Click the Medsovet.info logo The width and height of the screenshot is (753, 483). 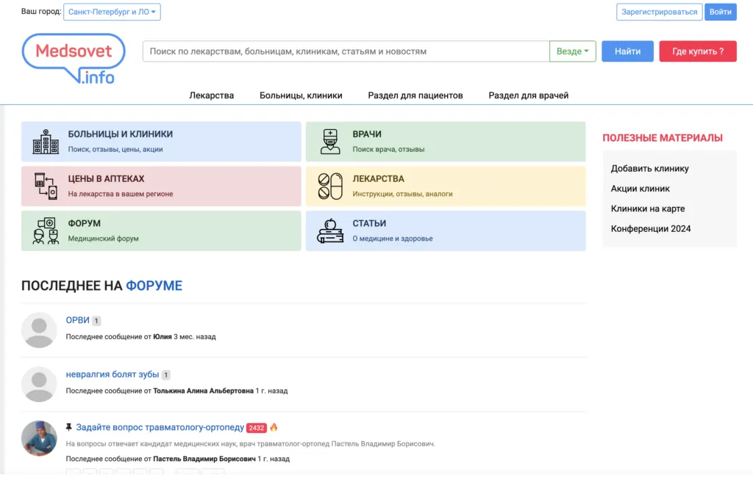(74, 58)
